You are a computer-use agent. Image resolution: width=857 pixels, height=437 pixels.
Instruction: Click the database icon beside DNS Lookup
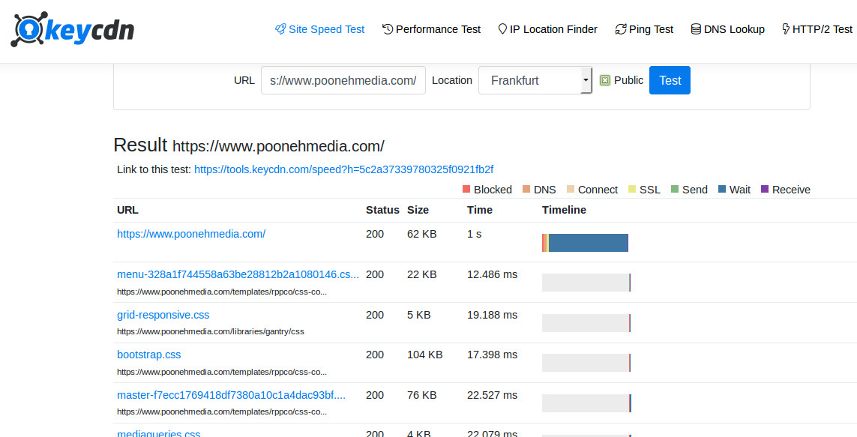[x=696, y=29]
